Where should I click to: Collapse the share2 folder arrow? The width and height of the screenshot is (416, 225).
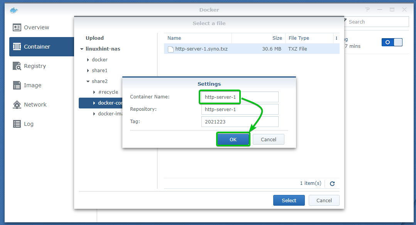(88, 81)
